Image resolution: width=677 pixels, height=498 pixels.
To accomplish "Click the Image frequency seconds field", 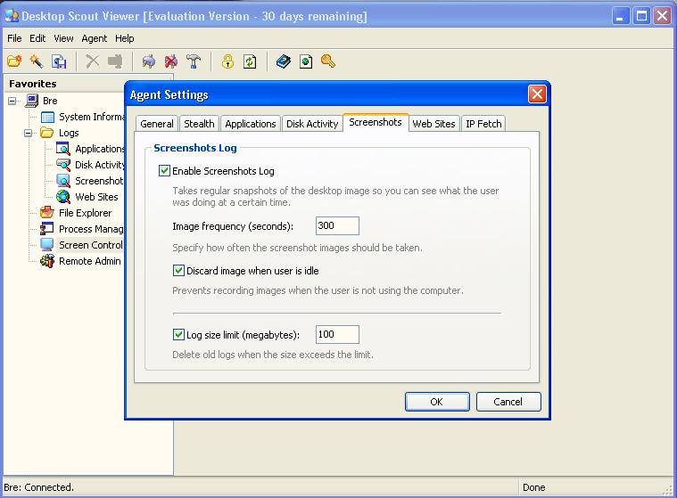I will point(337,225).
